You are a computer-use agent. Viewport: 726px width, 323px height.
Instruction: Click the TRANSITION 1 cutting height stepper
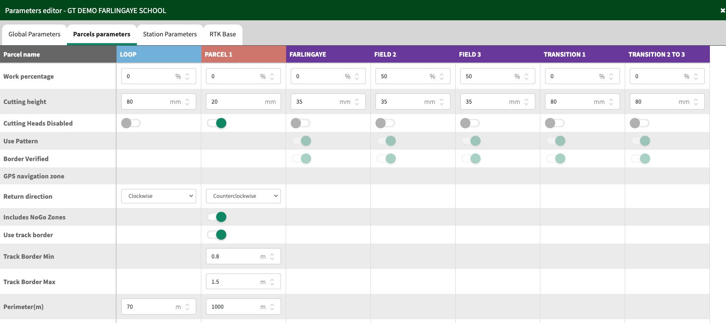click(x=611, y=102)
